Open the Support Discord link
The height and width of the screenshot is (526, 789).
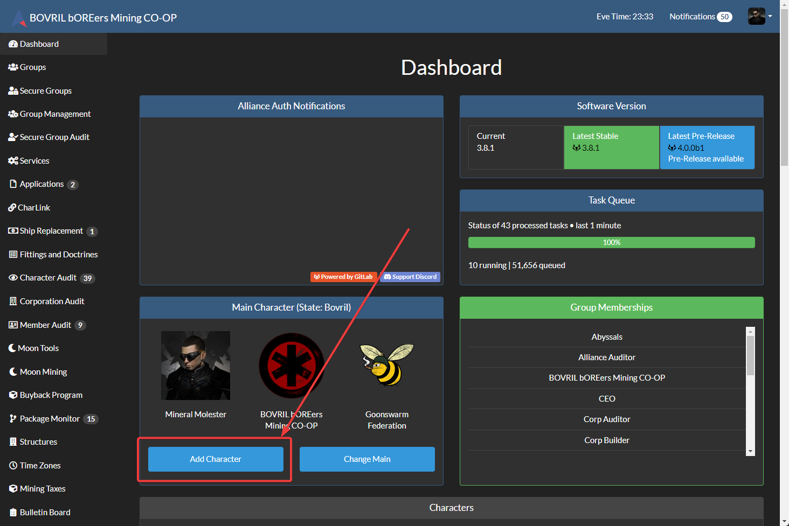coord(410,276)
